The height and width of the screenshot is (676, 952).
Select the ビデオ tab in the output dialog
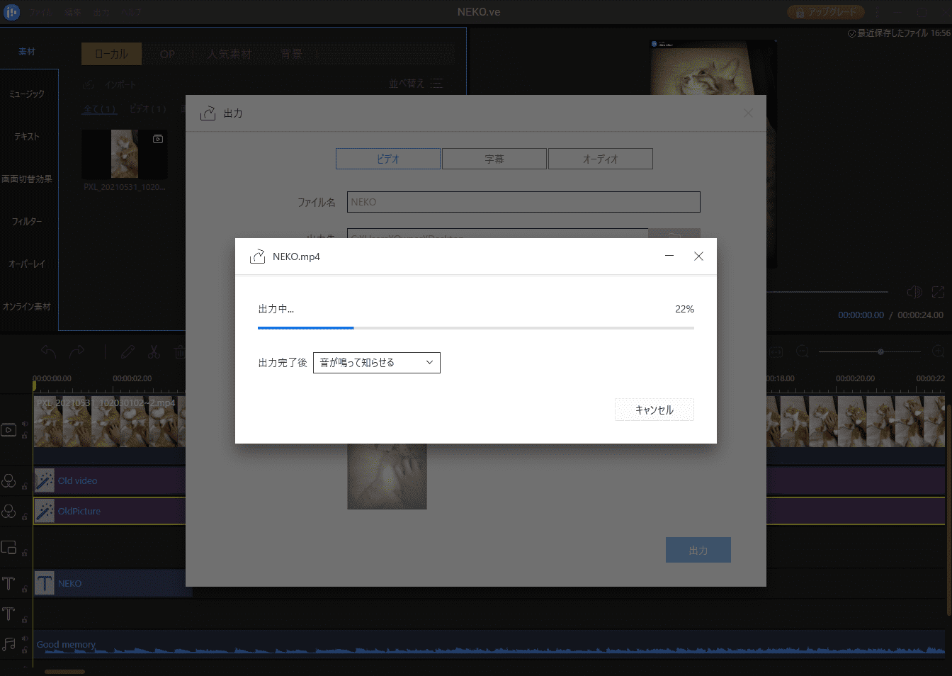pos(388,159)
